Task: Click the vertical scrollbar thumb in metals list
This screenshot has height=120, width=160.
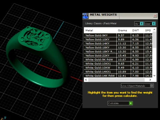Action: pyautogui.click(x=154, y=40)
